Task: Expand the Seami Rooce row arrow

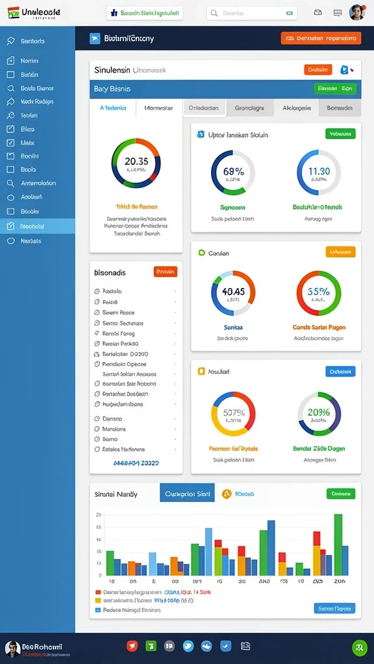Action: coord(175,313)
